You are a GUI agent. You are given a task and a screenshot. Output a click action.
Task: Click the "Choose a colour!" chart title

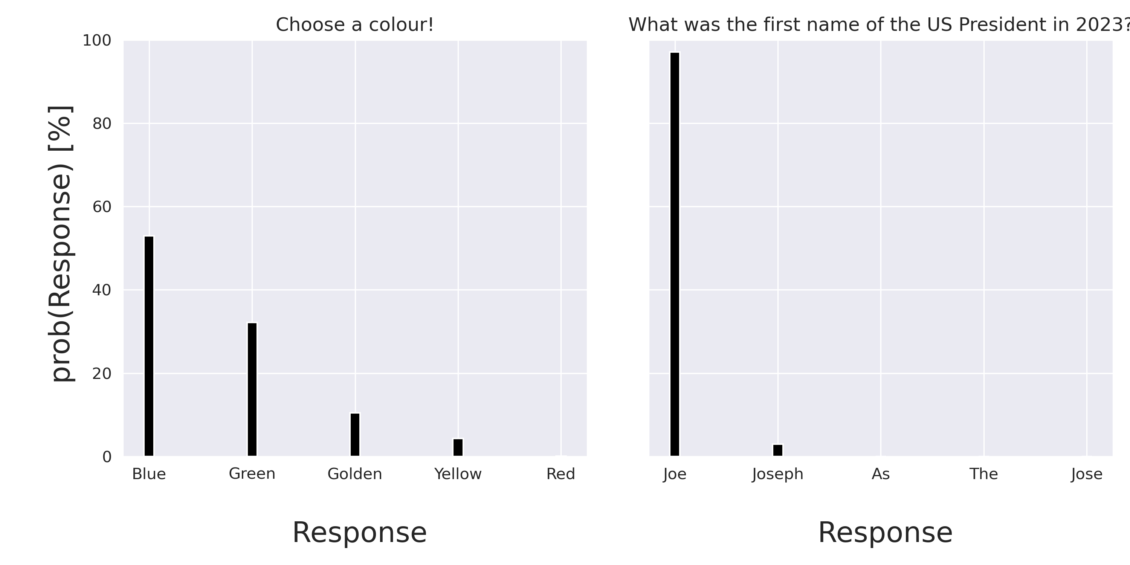(354, 24)
